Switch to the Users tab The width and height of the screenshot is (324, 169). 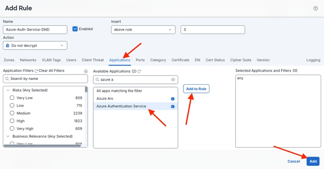click(x=71, y=60)
